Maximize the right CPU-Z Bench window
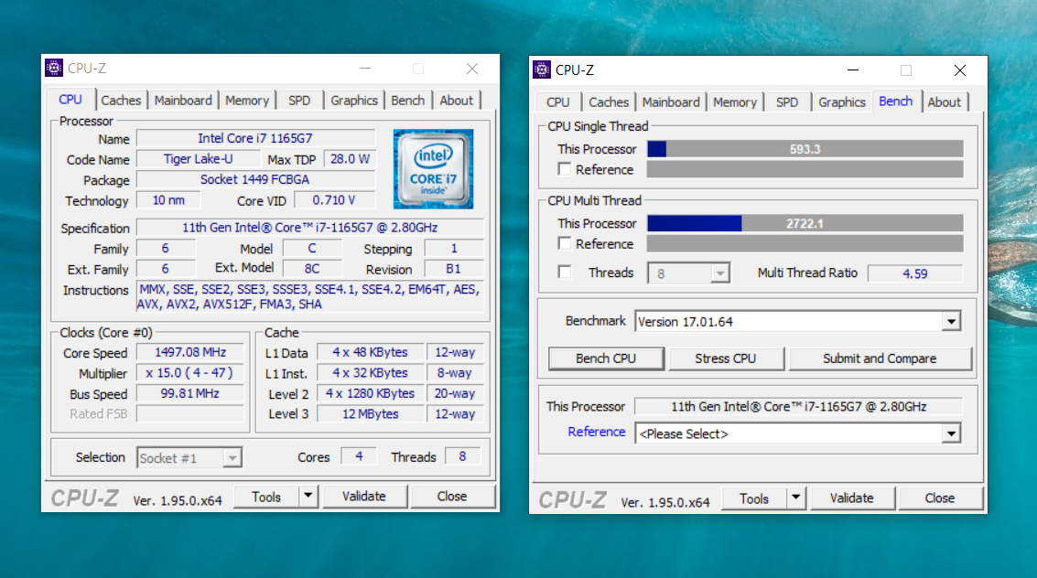 pyautogui.click(x=906, y=70)
